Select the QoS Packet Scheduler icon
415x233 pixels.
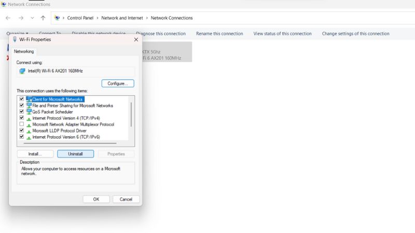[x=29, y=112]
